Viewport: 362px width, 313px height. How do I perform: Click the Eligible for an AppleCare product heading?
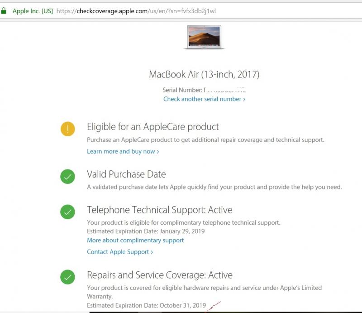coord(153,127)
